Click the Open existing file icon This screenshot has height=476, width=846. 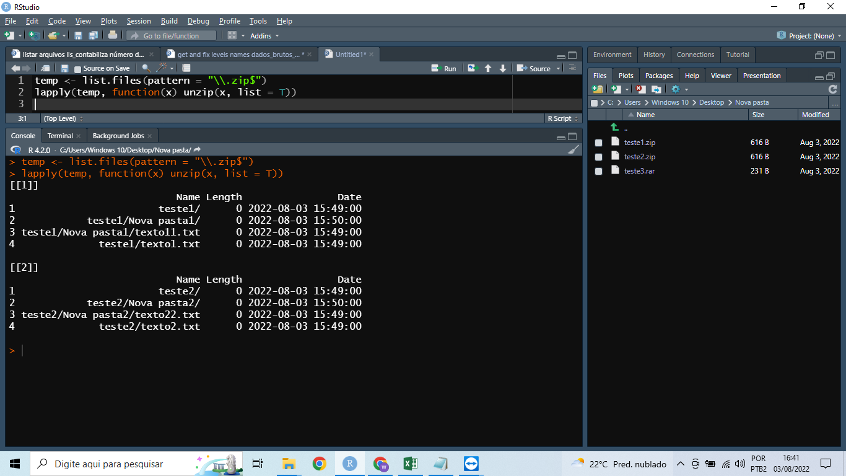point(53,36)
